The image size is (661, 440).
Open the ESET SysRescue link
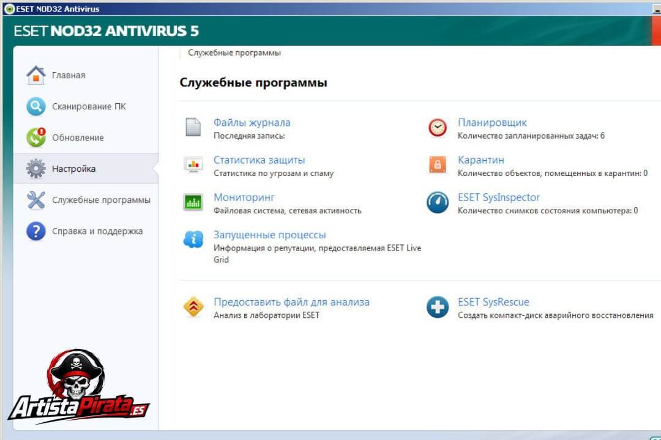494,302
